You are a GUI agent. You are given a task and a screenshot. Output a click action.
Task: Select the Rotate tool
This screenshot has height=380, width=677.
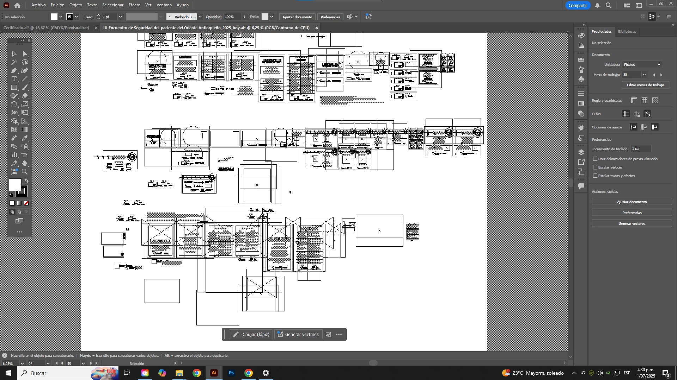pyautogui.click(x=14, y=104)
